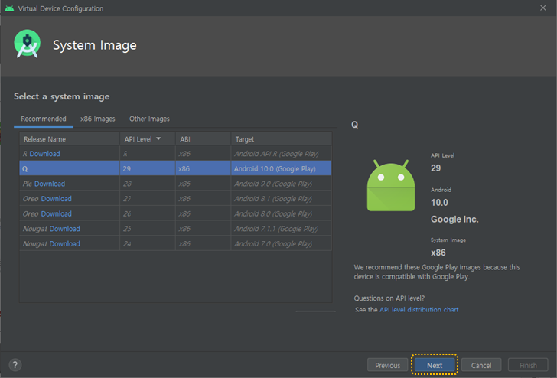The width and height of the screenshot is (557, 378).
Task: Click the Android 8.0 (Google Play) cell
Action: coord(282,213)
